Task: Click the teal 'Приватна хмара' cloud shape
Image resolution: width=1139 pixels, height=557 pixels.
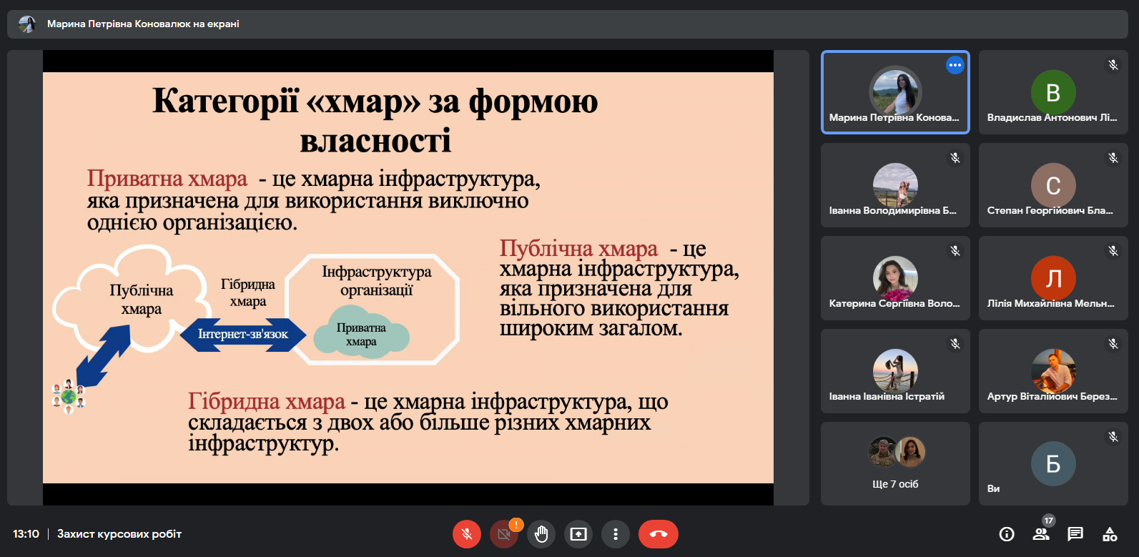Action: pyautogui.click(x=361, y=332)
